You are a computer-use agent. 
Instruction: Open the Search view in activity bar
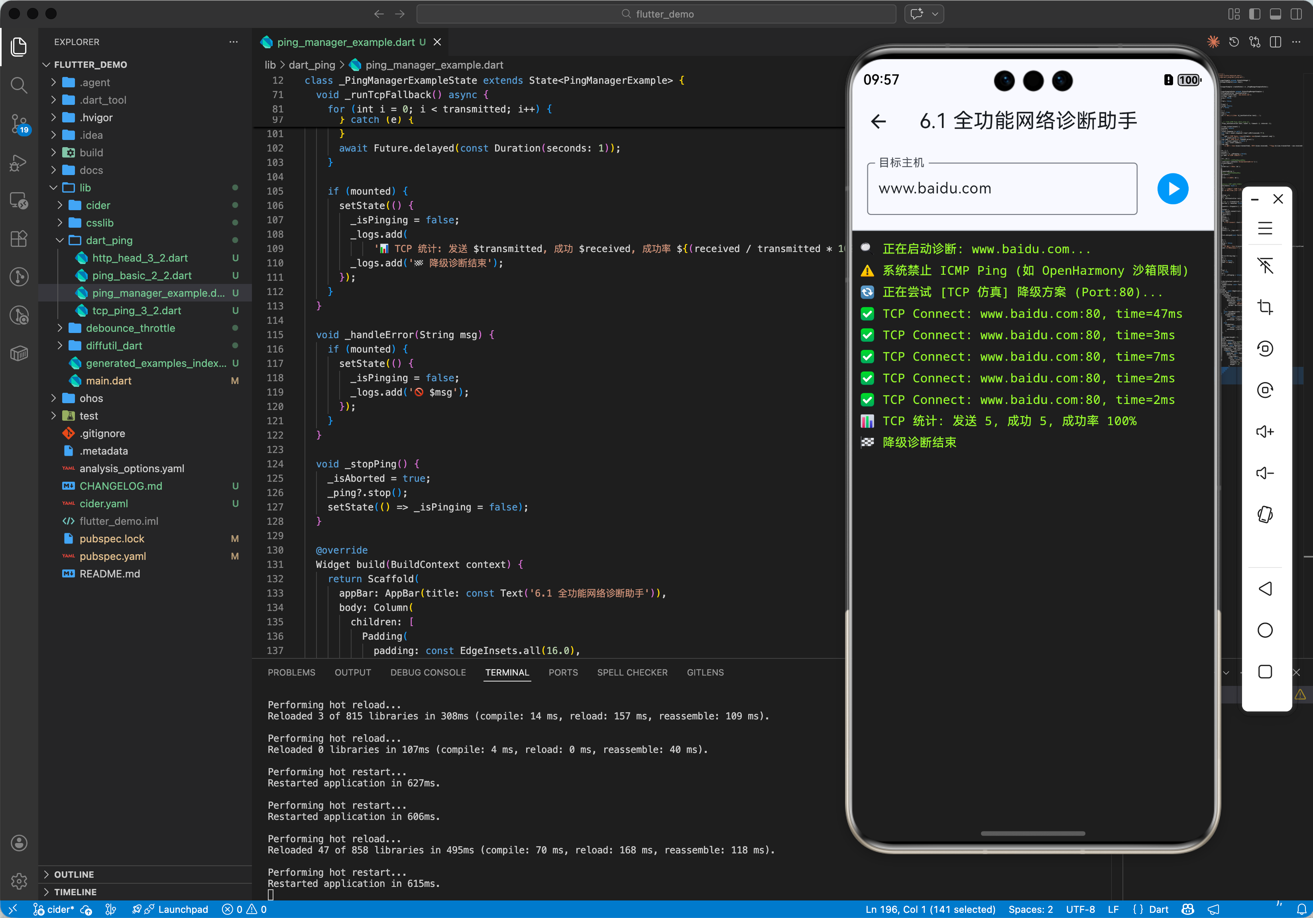coord(19,86)
